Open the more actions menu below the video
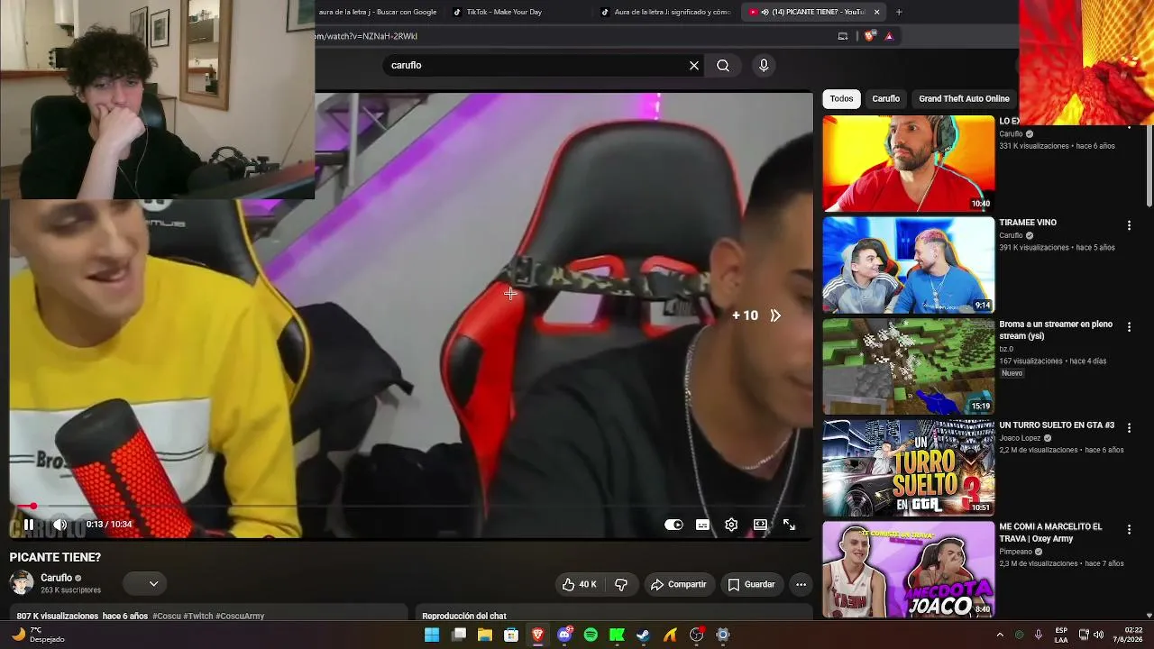The width and height of the screenshot is (1154, 649). pos(801,584)
